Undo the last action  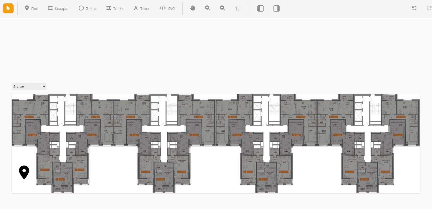[x=414, y=8]
